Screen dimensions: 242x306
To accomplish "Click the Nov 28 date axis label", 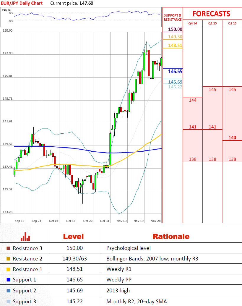I will [156, 221].
